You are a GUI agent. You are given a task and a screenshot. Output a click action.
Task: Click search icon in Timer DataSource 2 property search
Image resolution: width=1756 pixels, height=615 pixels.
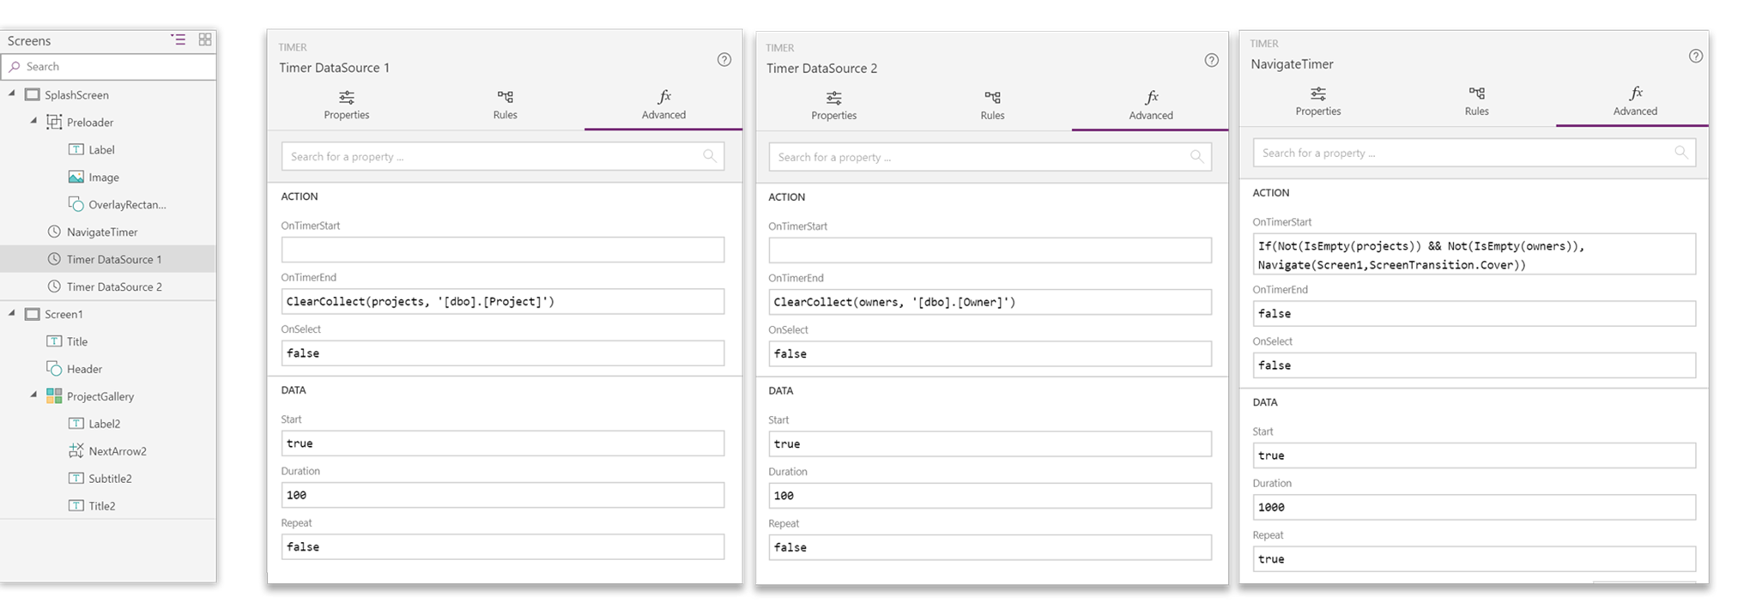pyautogui.click(x=1197, y=157)
